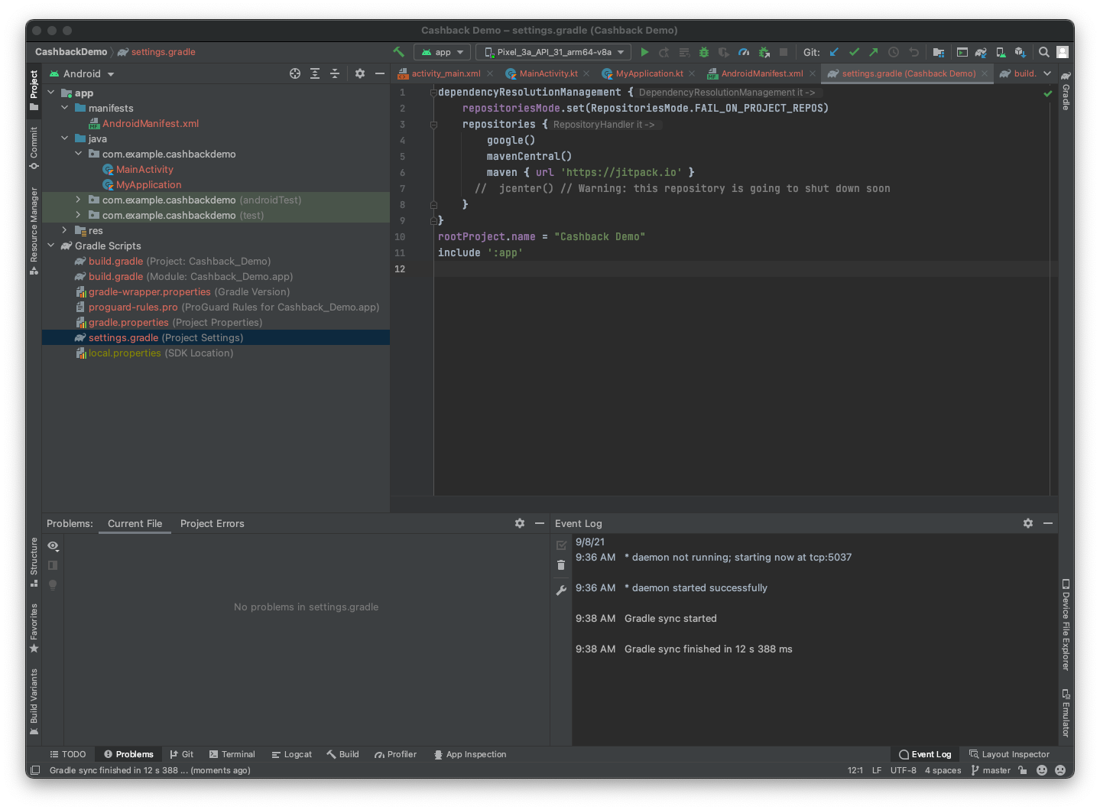Expand the res folder
Screen dimensions: 1100x810
[x=64, y=230]
